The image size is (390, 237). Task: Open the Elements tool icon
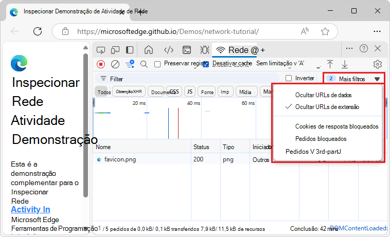point(168,50)
